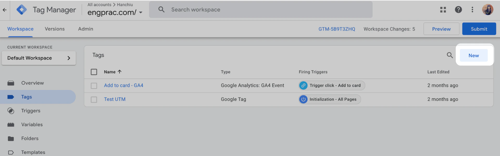
Task: Click the Triggers sidebar icon
Action: point(11,111)
